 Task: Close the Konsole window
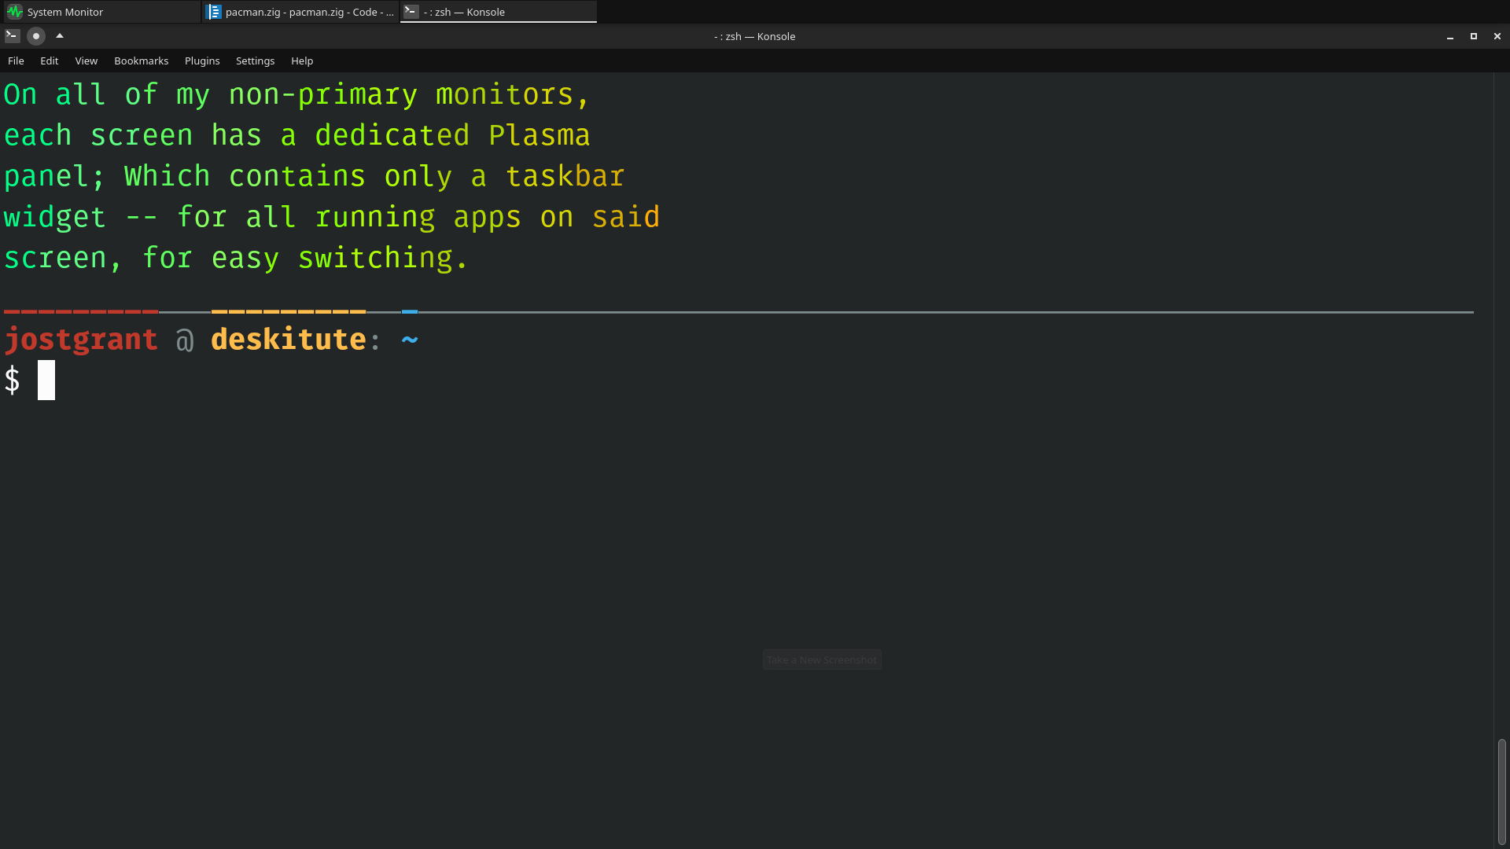tap(1497, 36)
